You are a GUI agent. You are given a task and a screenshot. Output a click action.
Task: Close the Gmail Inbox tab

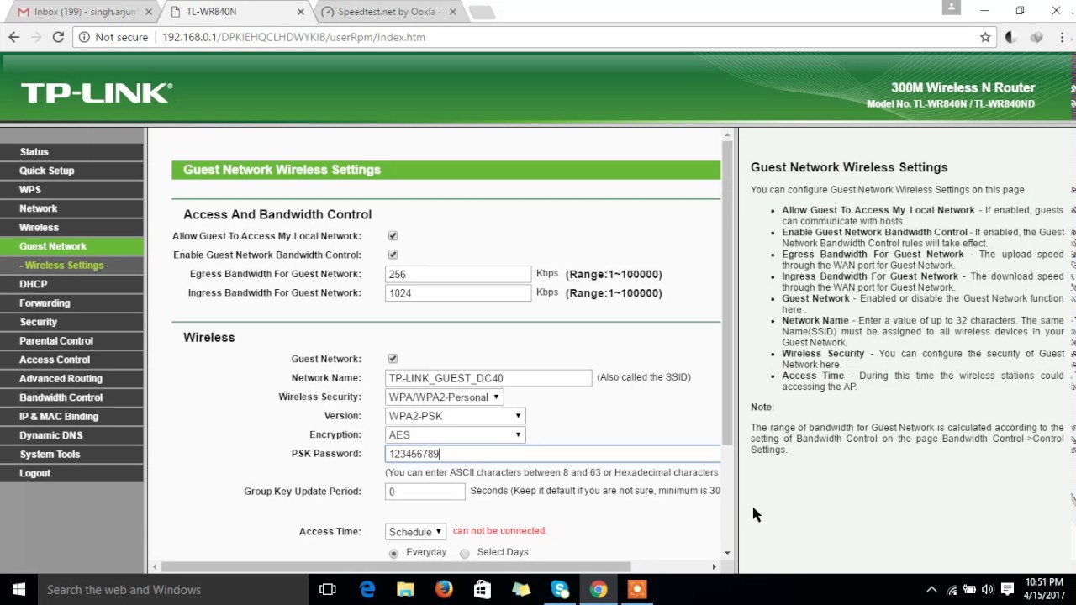(149, 12)
